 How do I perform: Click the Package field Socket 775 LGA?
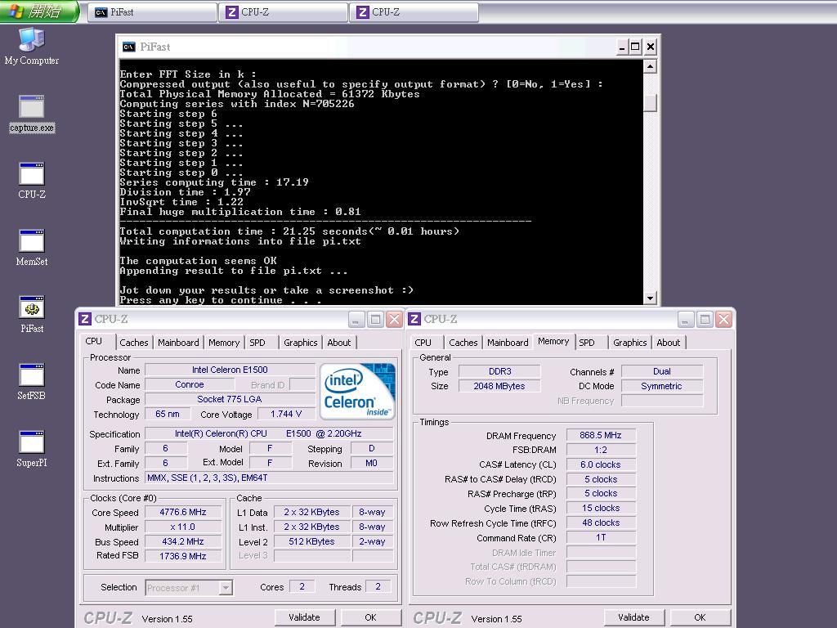click(230, 399)
